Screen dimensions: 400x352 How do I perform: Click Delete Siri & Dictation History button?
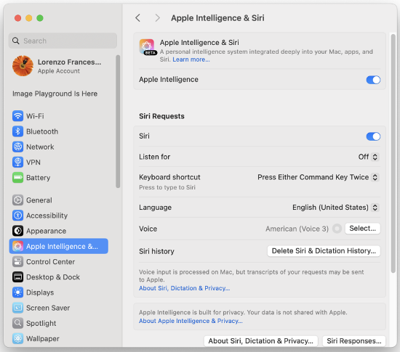(x=324, y=251)
